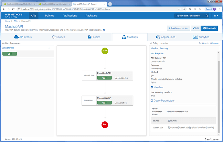Go to Home breadcrumb
Viewport: 223px width, 142px height.
7,21
